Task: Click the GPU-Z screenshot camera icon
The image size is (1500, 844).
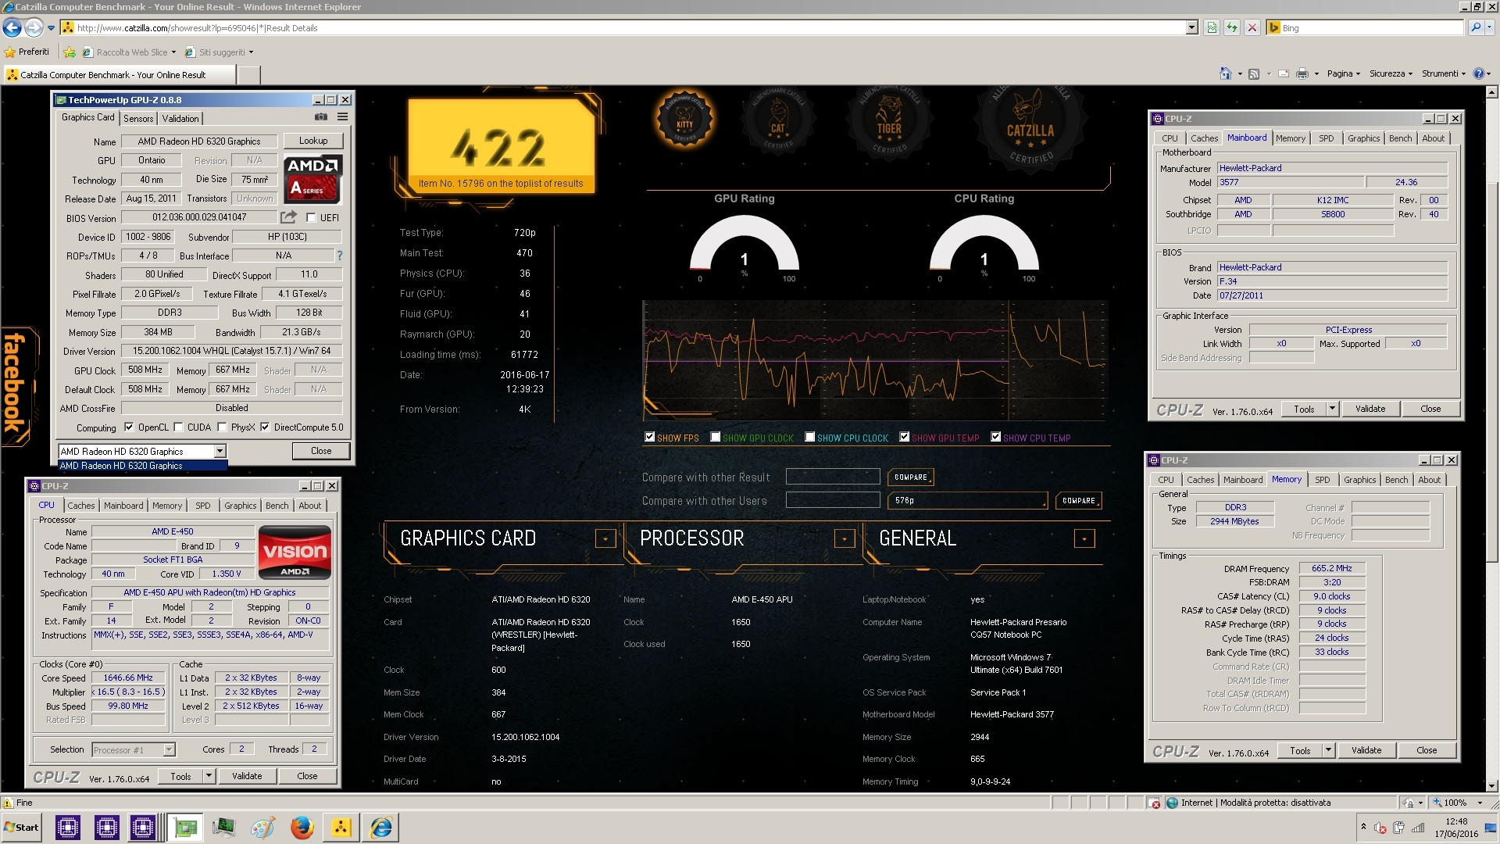Action: click(x=321, y=117)
